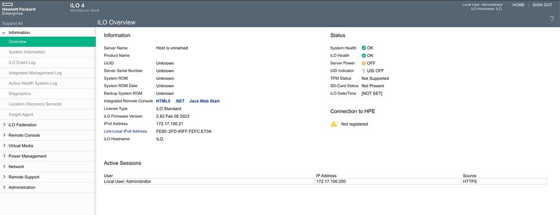Click the Not registered warning triangle icon
The height and width of the screenshot is (215, 560).
[x=334, y=124]
